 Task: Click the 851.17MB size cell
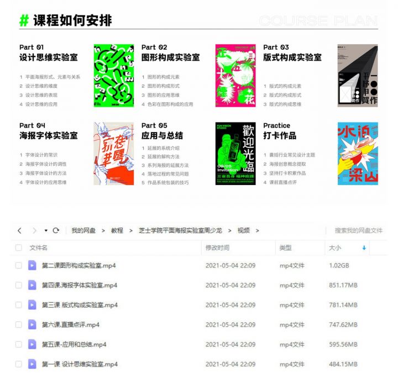343,285
